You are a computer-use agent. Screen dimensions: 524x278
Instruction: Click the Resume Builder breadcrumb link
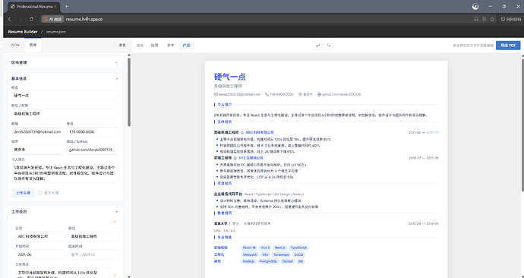point(23,32)
